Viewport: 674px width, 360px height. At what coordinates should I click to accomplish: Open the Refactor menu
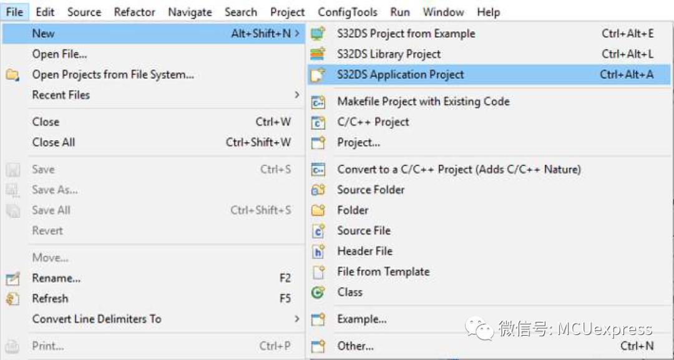[134, 12]
